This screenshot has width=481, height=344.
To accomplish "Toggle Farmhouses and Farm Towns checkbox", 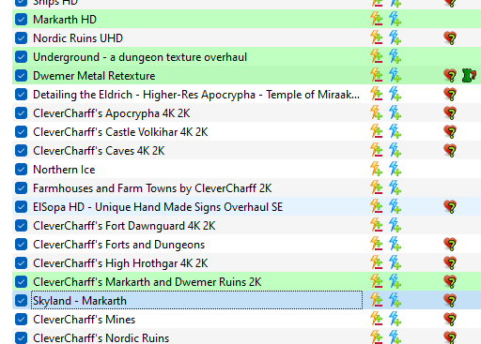I will (21, 188).
